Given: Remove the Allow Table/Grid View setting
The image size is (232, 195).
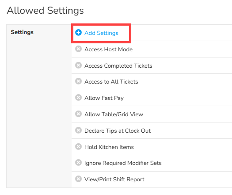Looking at the screenshot, I should pyautogui.click(x=78, y=114).
